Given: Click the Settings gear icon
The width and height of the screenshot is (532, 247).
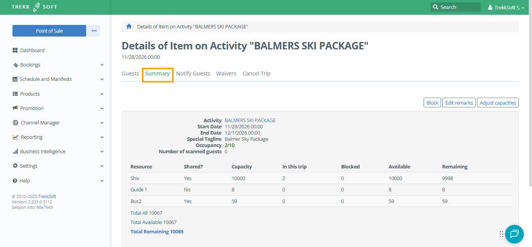Looking at the screenshot, I should (15, 166).
